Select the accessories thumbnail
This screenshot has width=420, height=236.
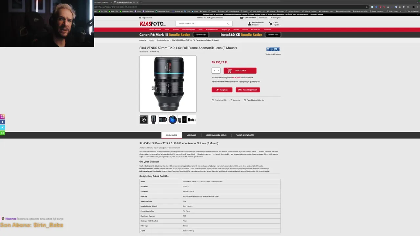192,120
